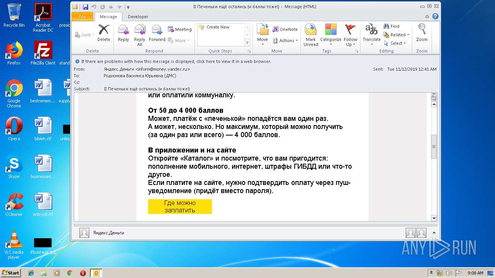495x278 pixels.
Task: Click the Outlook envelope icon in title bar
Action: (x=75, y=7)
